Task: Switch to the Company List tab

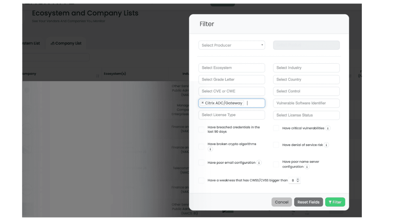Action: [x=66, y=43]
